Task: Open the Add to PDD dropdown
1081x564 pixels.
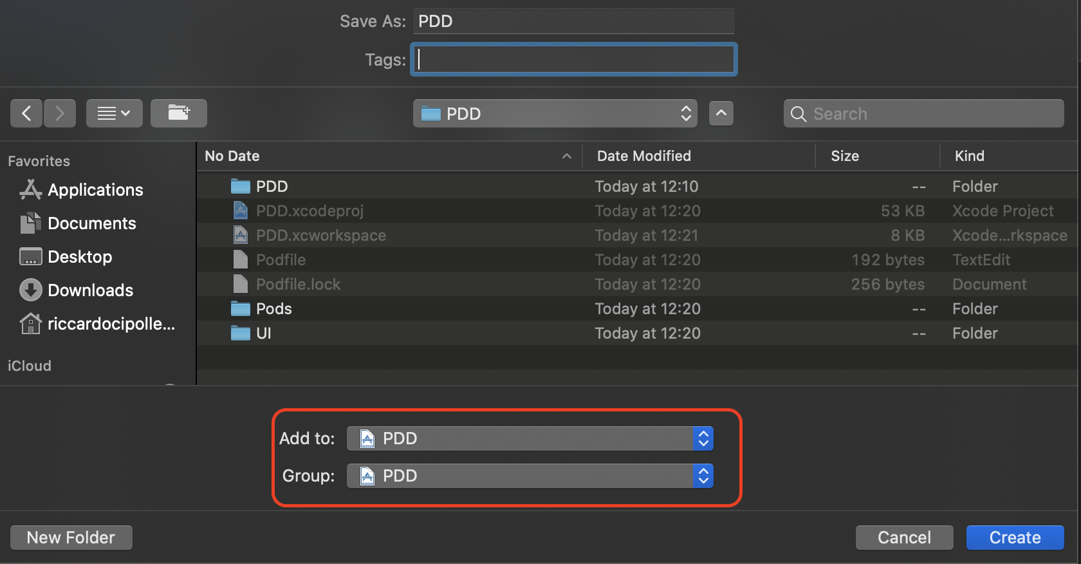Action: [x=530, y=438]
